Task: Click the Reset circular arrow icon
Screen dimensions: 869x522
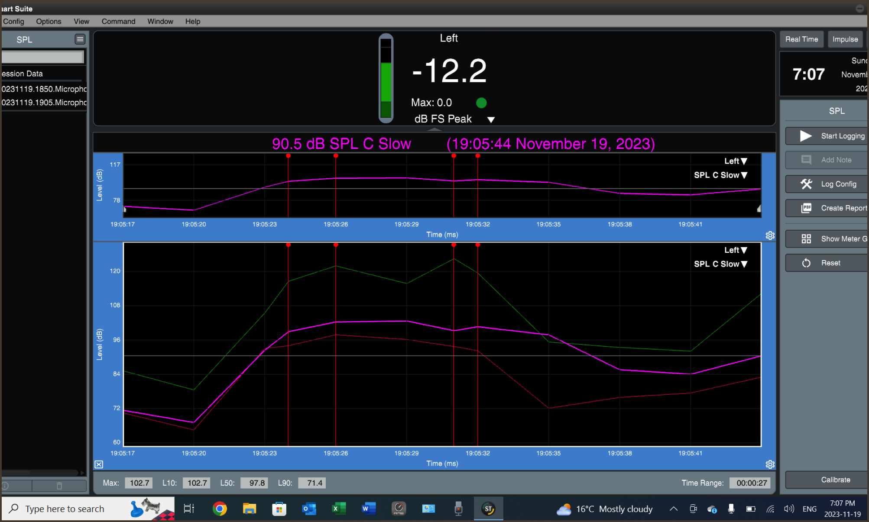Action: pyautogui.click(x=806, y=263)
